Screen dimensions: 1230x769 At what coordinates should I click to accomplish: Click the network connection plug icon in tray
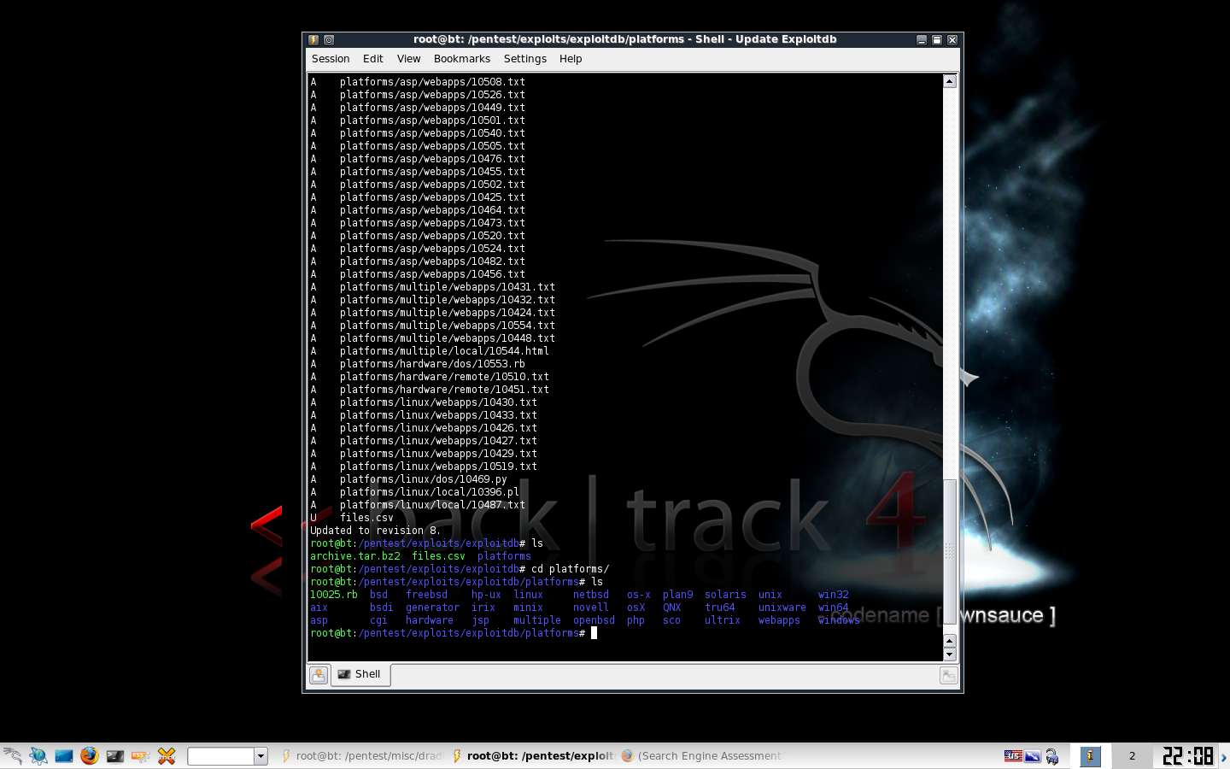click(x=1052, y=755)
